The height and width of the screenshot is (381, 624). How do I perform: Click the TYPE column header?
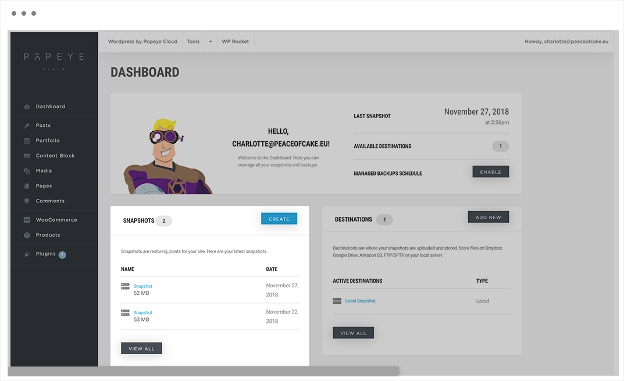click(x=482, y=281)
